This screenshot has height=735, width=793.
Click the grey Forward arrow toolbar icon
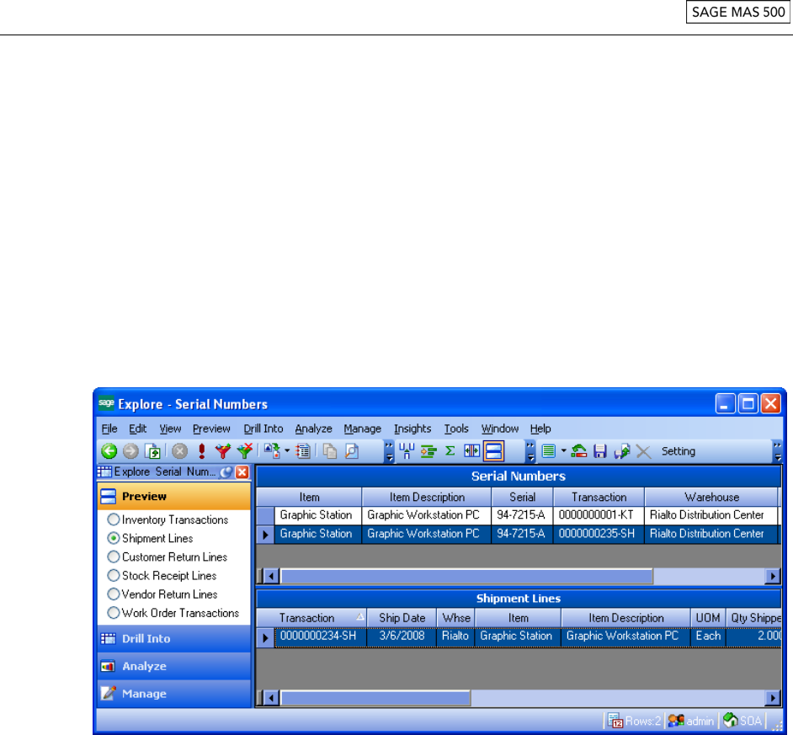(x=130, y=450)
